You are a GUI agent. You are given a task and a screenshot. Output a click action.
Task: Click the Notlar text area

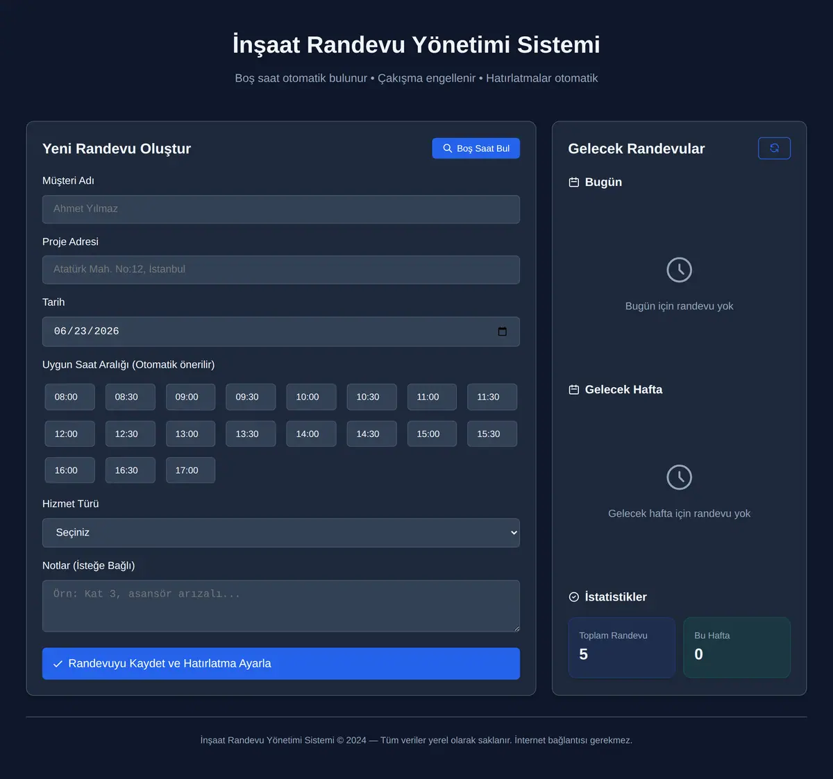coord(281,606)
